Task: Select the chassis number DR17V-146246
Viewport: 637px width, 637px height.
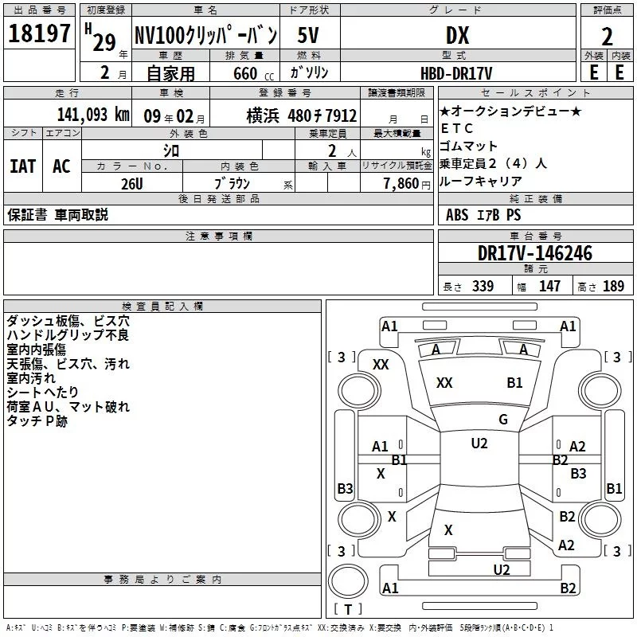Action: [x=535, y=253]
